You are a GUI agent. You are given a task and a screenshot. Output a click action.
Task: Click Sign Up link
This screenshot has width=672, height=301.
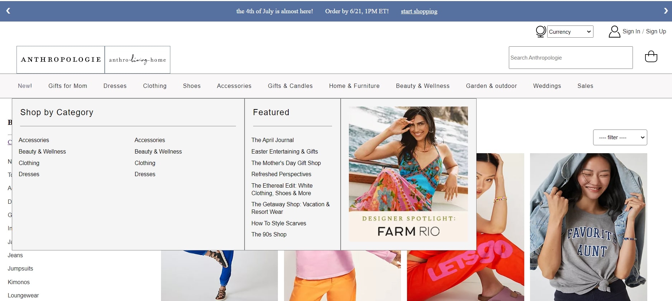coord(656,31)
